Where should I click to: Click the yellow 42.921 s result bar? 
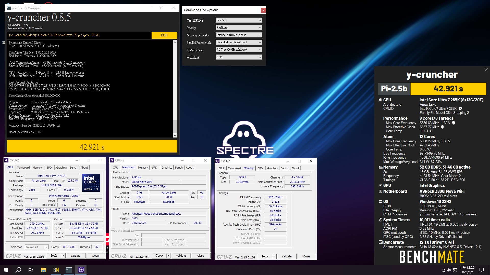(92, 147)
